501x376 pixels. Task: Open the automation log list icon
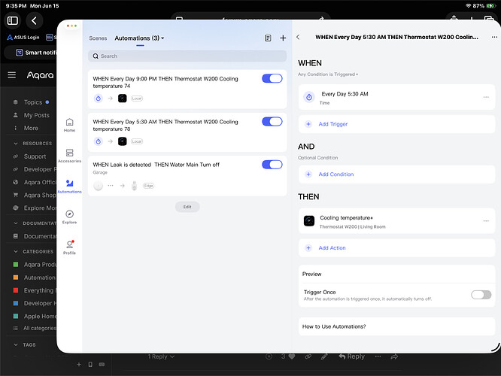pyautogui.click(x=268, y=38)
